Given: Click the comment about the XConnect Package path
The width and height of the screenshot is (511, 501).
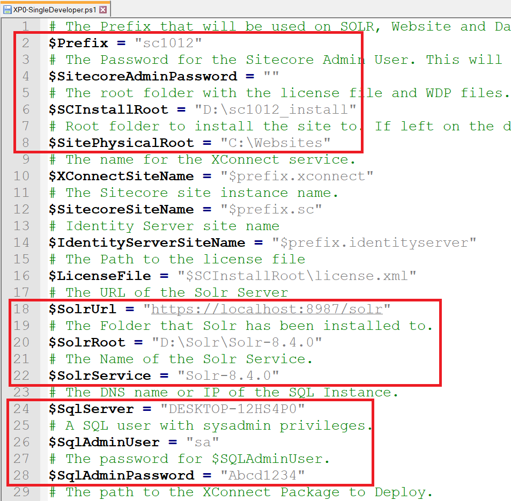Looking at the screenshot, I should click(241, 492).
